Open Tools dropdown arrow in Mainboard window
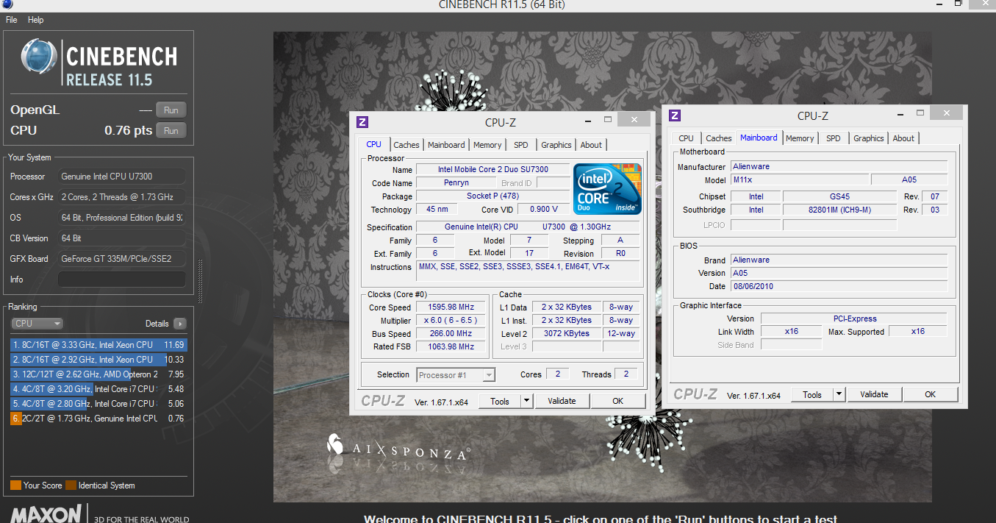Image resolution: width=996 pixels, height=523 pixels. pos(839,394)
